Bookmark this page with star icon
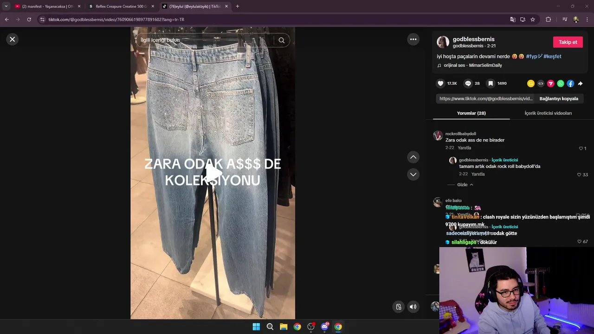This screenshot has height=334, width=594. coord(533,19)
